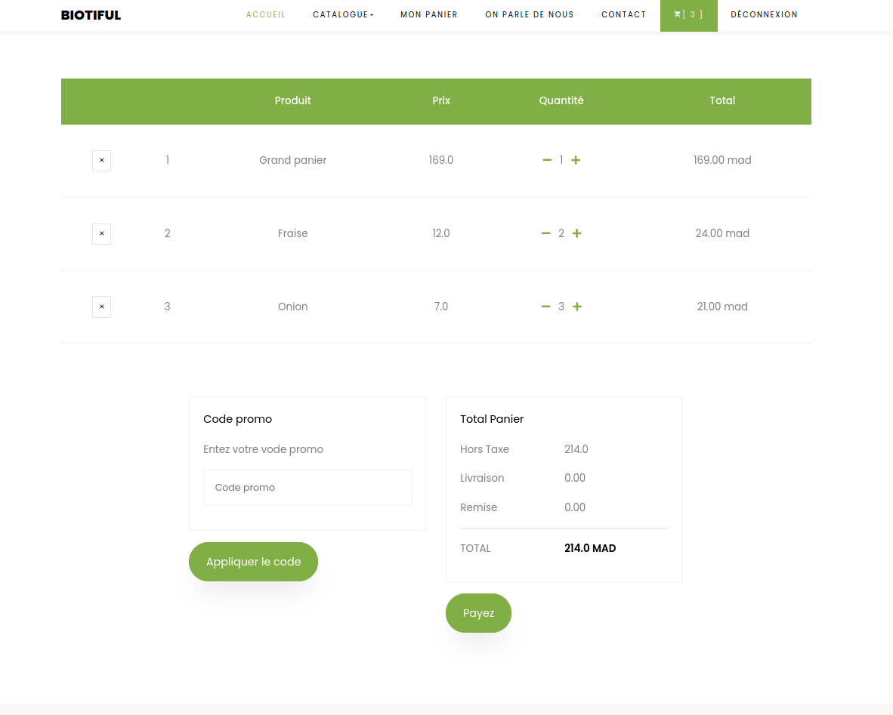Image resolution: width=893 pixels, height=715 pixels.
Task: Click the product name Grand panier
Action: [x=292, y=160]
